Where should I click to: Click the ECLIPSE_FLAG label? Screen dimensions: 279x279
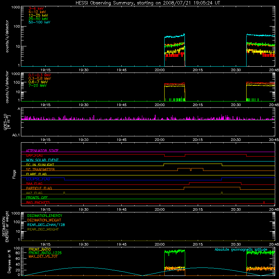[38, 179]
